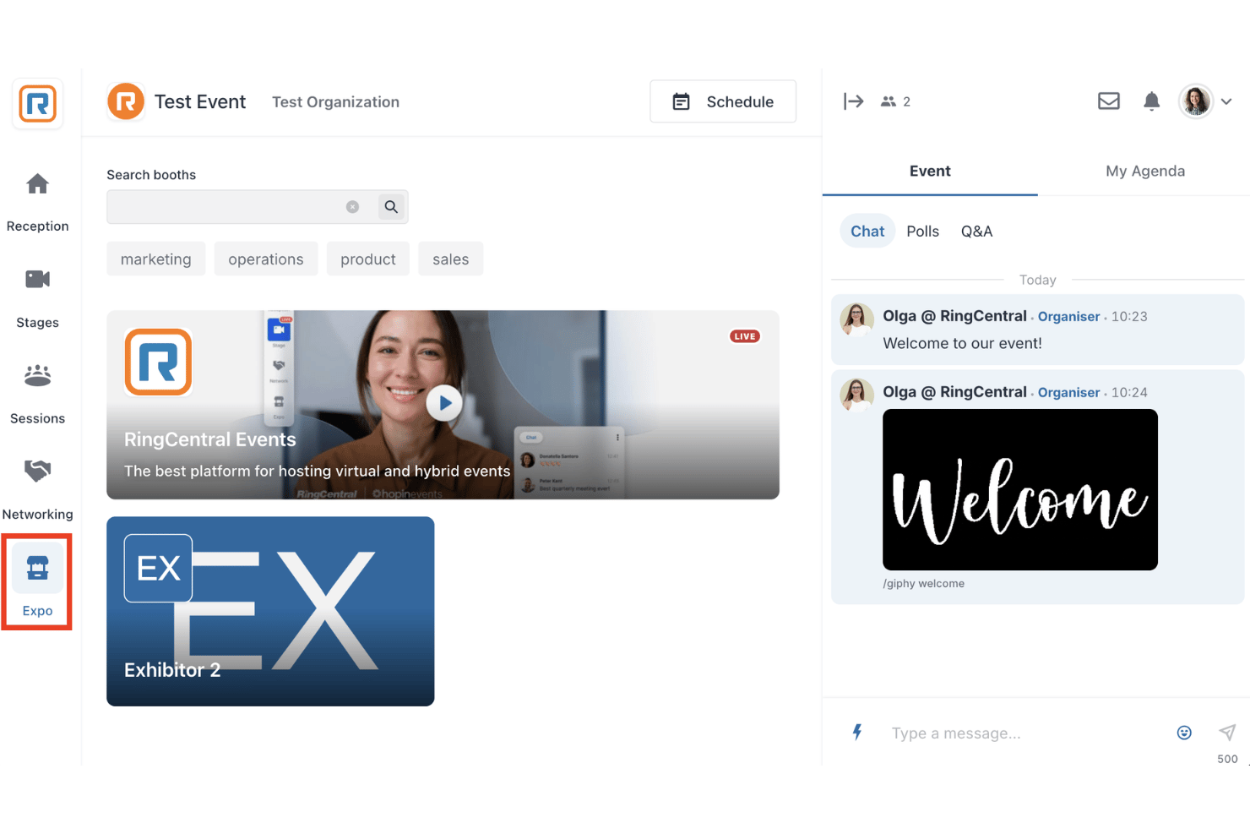This screenshot has width=1250, height=834.
Task: Open notifications bell
Action: pos(1151,101)
